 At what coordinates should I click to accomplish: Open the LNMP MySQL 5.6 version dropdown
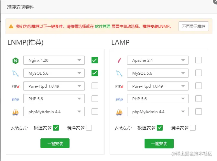pos(54,73)
